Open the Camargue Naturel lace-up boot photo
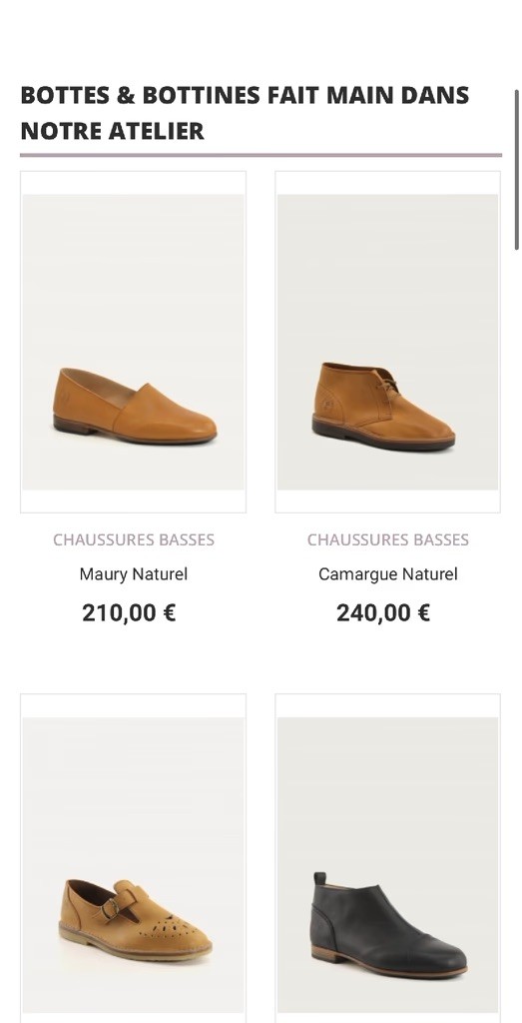 click(387, 342)
